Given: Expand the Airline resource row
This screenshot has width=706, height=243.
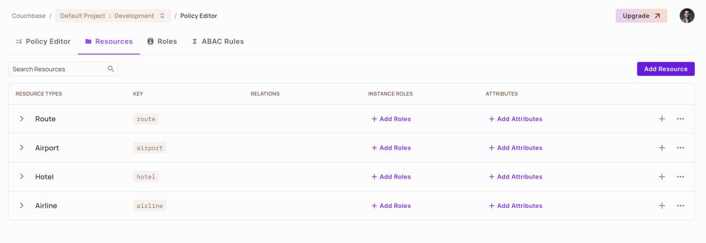Looking at the screenshot, I should point(21,206).
